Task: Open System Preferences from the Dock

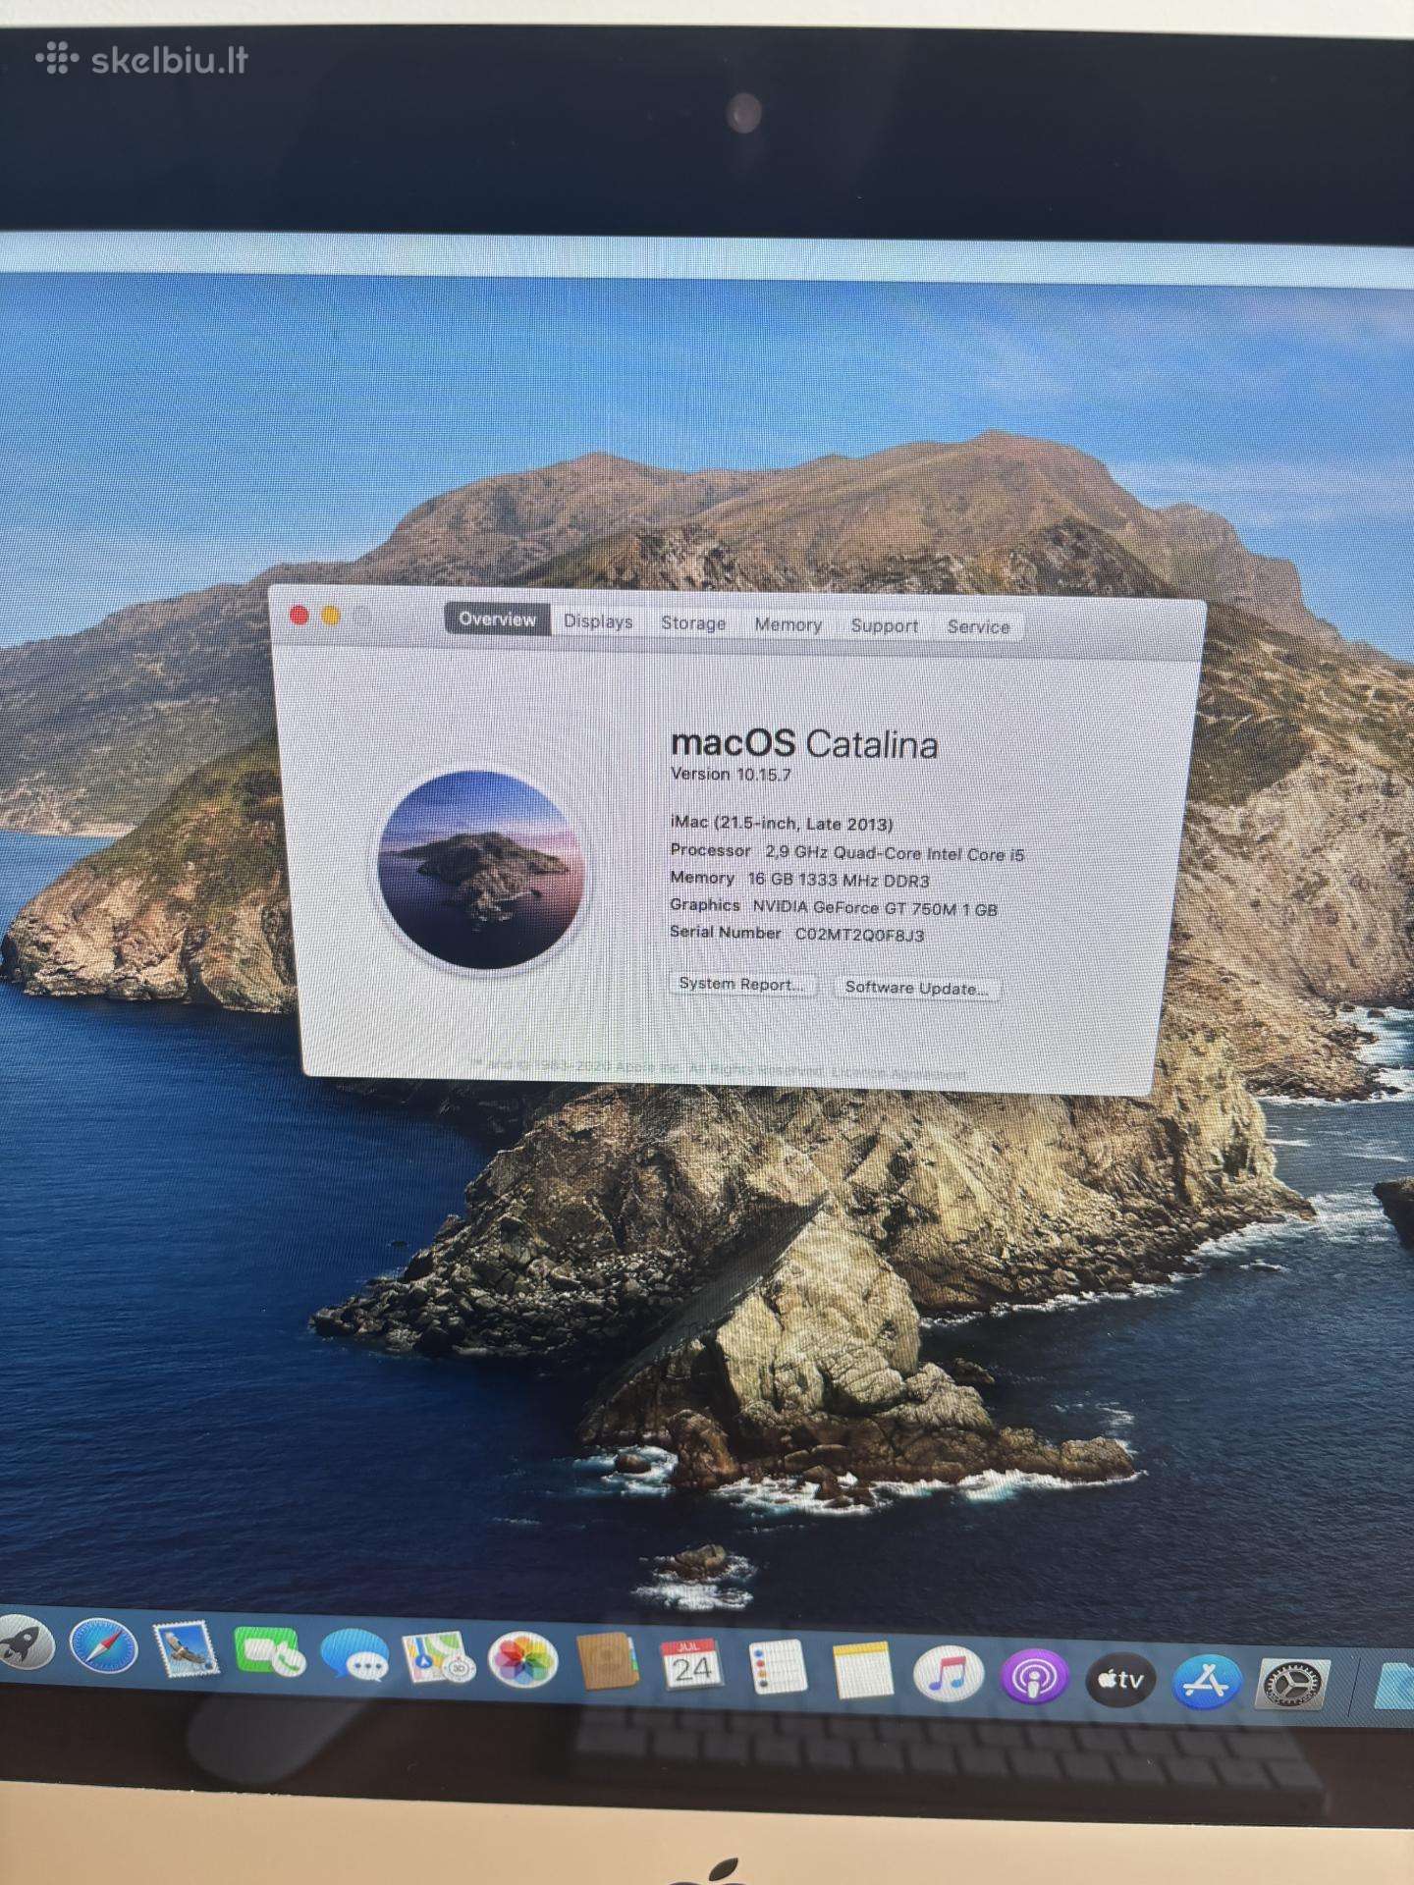Action: pos(1294,1687)
